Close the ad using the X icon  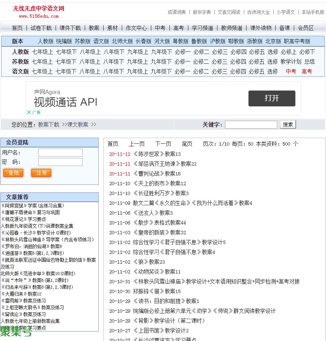29,112
